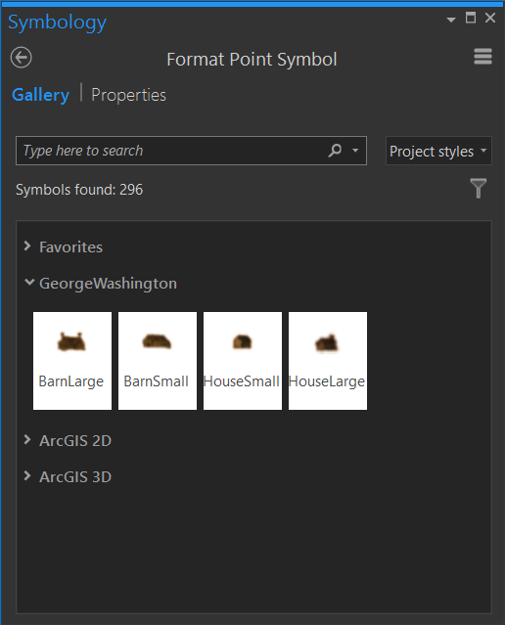Viewport: 505px width, 625px height.
Task: Switch to the Gallery tab
Action: pos(40,95)
